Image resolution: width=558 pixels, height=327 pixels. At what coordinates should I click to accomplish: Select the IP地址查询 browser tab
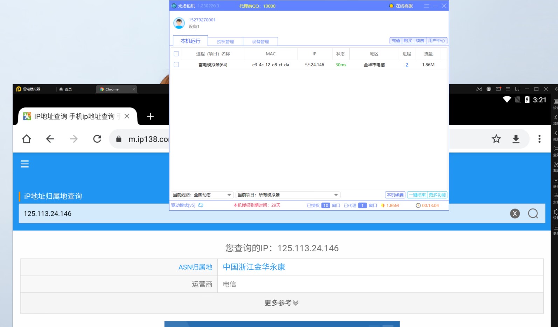click(x=74, y=116)
